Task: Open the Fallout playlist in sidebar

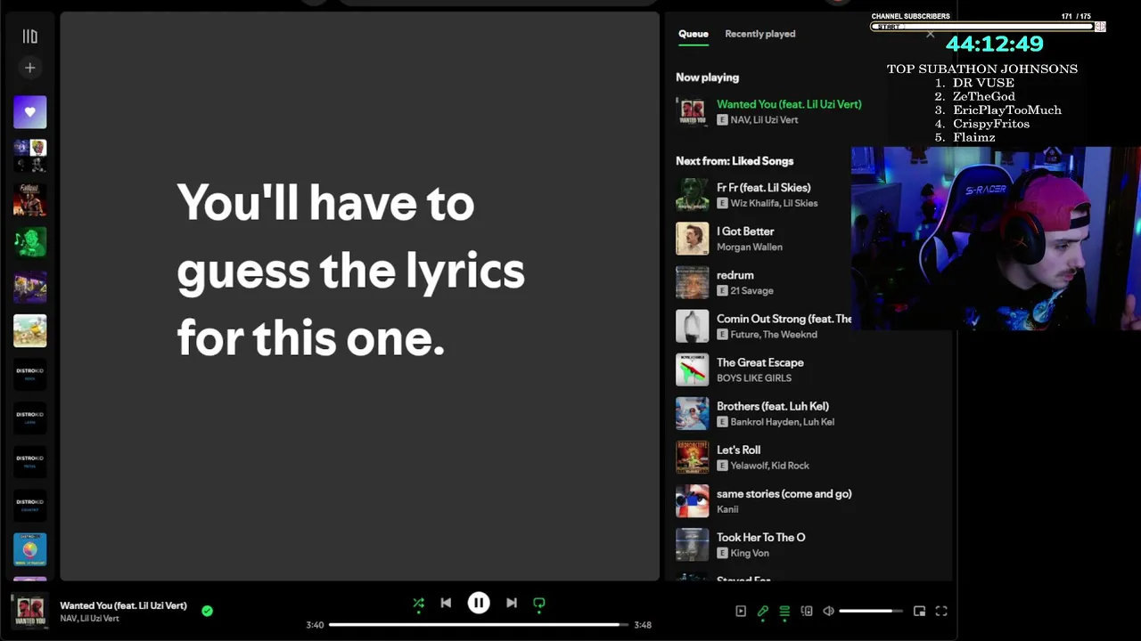Action: click(x=29, y=199)
